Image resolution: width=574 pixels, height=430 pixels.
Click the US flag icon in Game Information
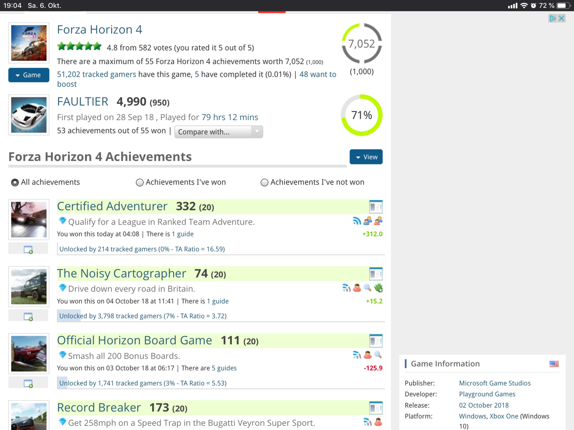[554, 364]
